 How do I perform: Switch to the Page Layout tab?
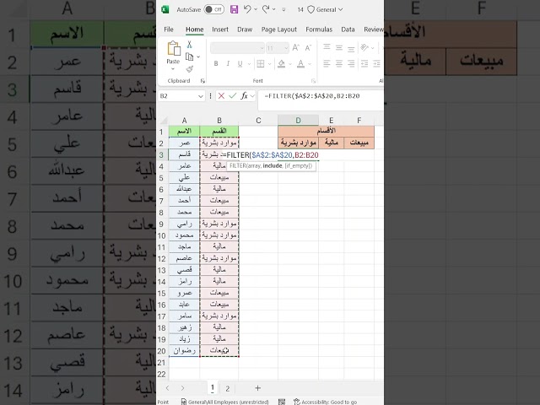click(279, 30)
